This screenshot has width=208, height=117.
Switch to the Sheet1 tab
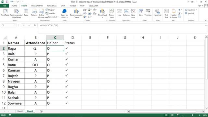[20, 111]
